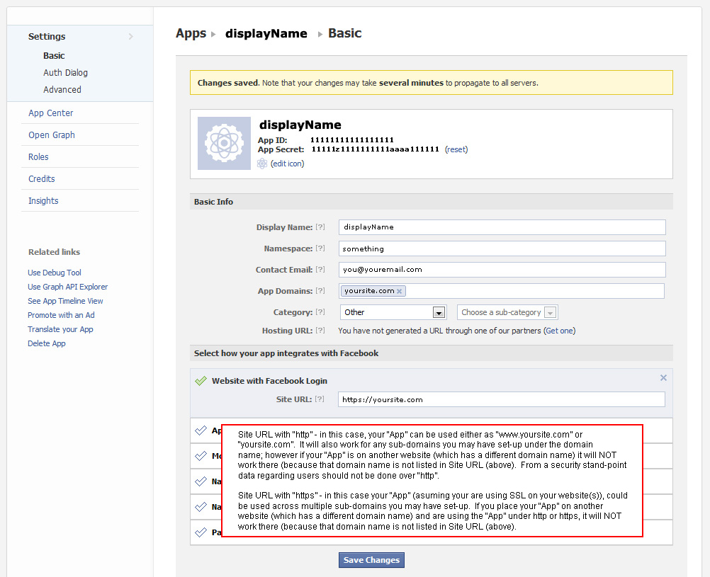The width and height of the screenshot is (710, 577).
Task: Open Insights in the sidebar
Action: tap(43, 200)
